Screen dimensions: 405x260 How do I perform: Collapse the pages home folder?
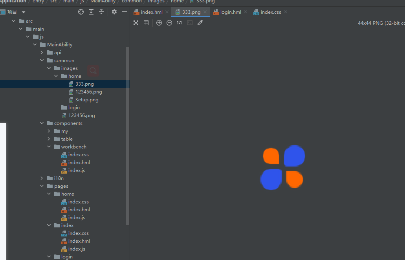(49, 194)
